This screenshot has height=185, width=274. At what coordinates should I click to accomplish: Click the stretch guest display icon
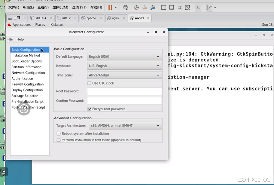pos(210,8)
